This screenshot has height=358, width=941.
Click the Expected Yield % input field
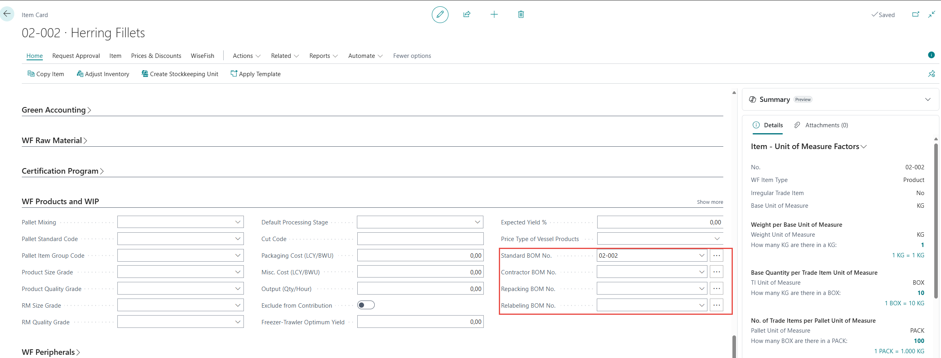pyautogui.click(x=660, y=222)
